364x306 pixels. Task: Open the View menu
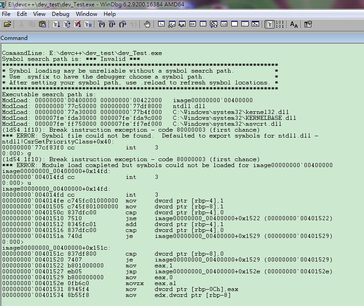tap(39, 14)
